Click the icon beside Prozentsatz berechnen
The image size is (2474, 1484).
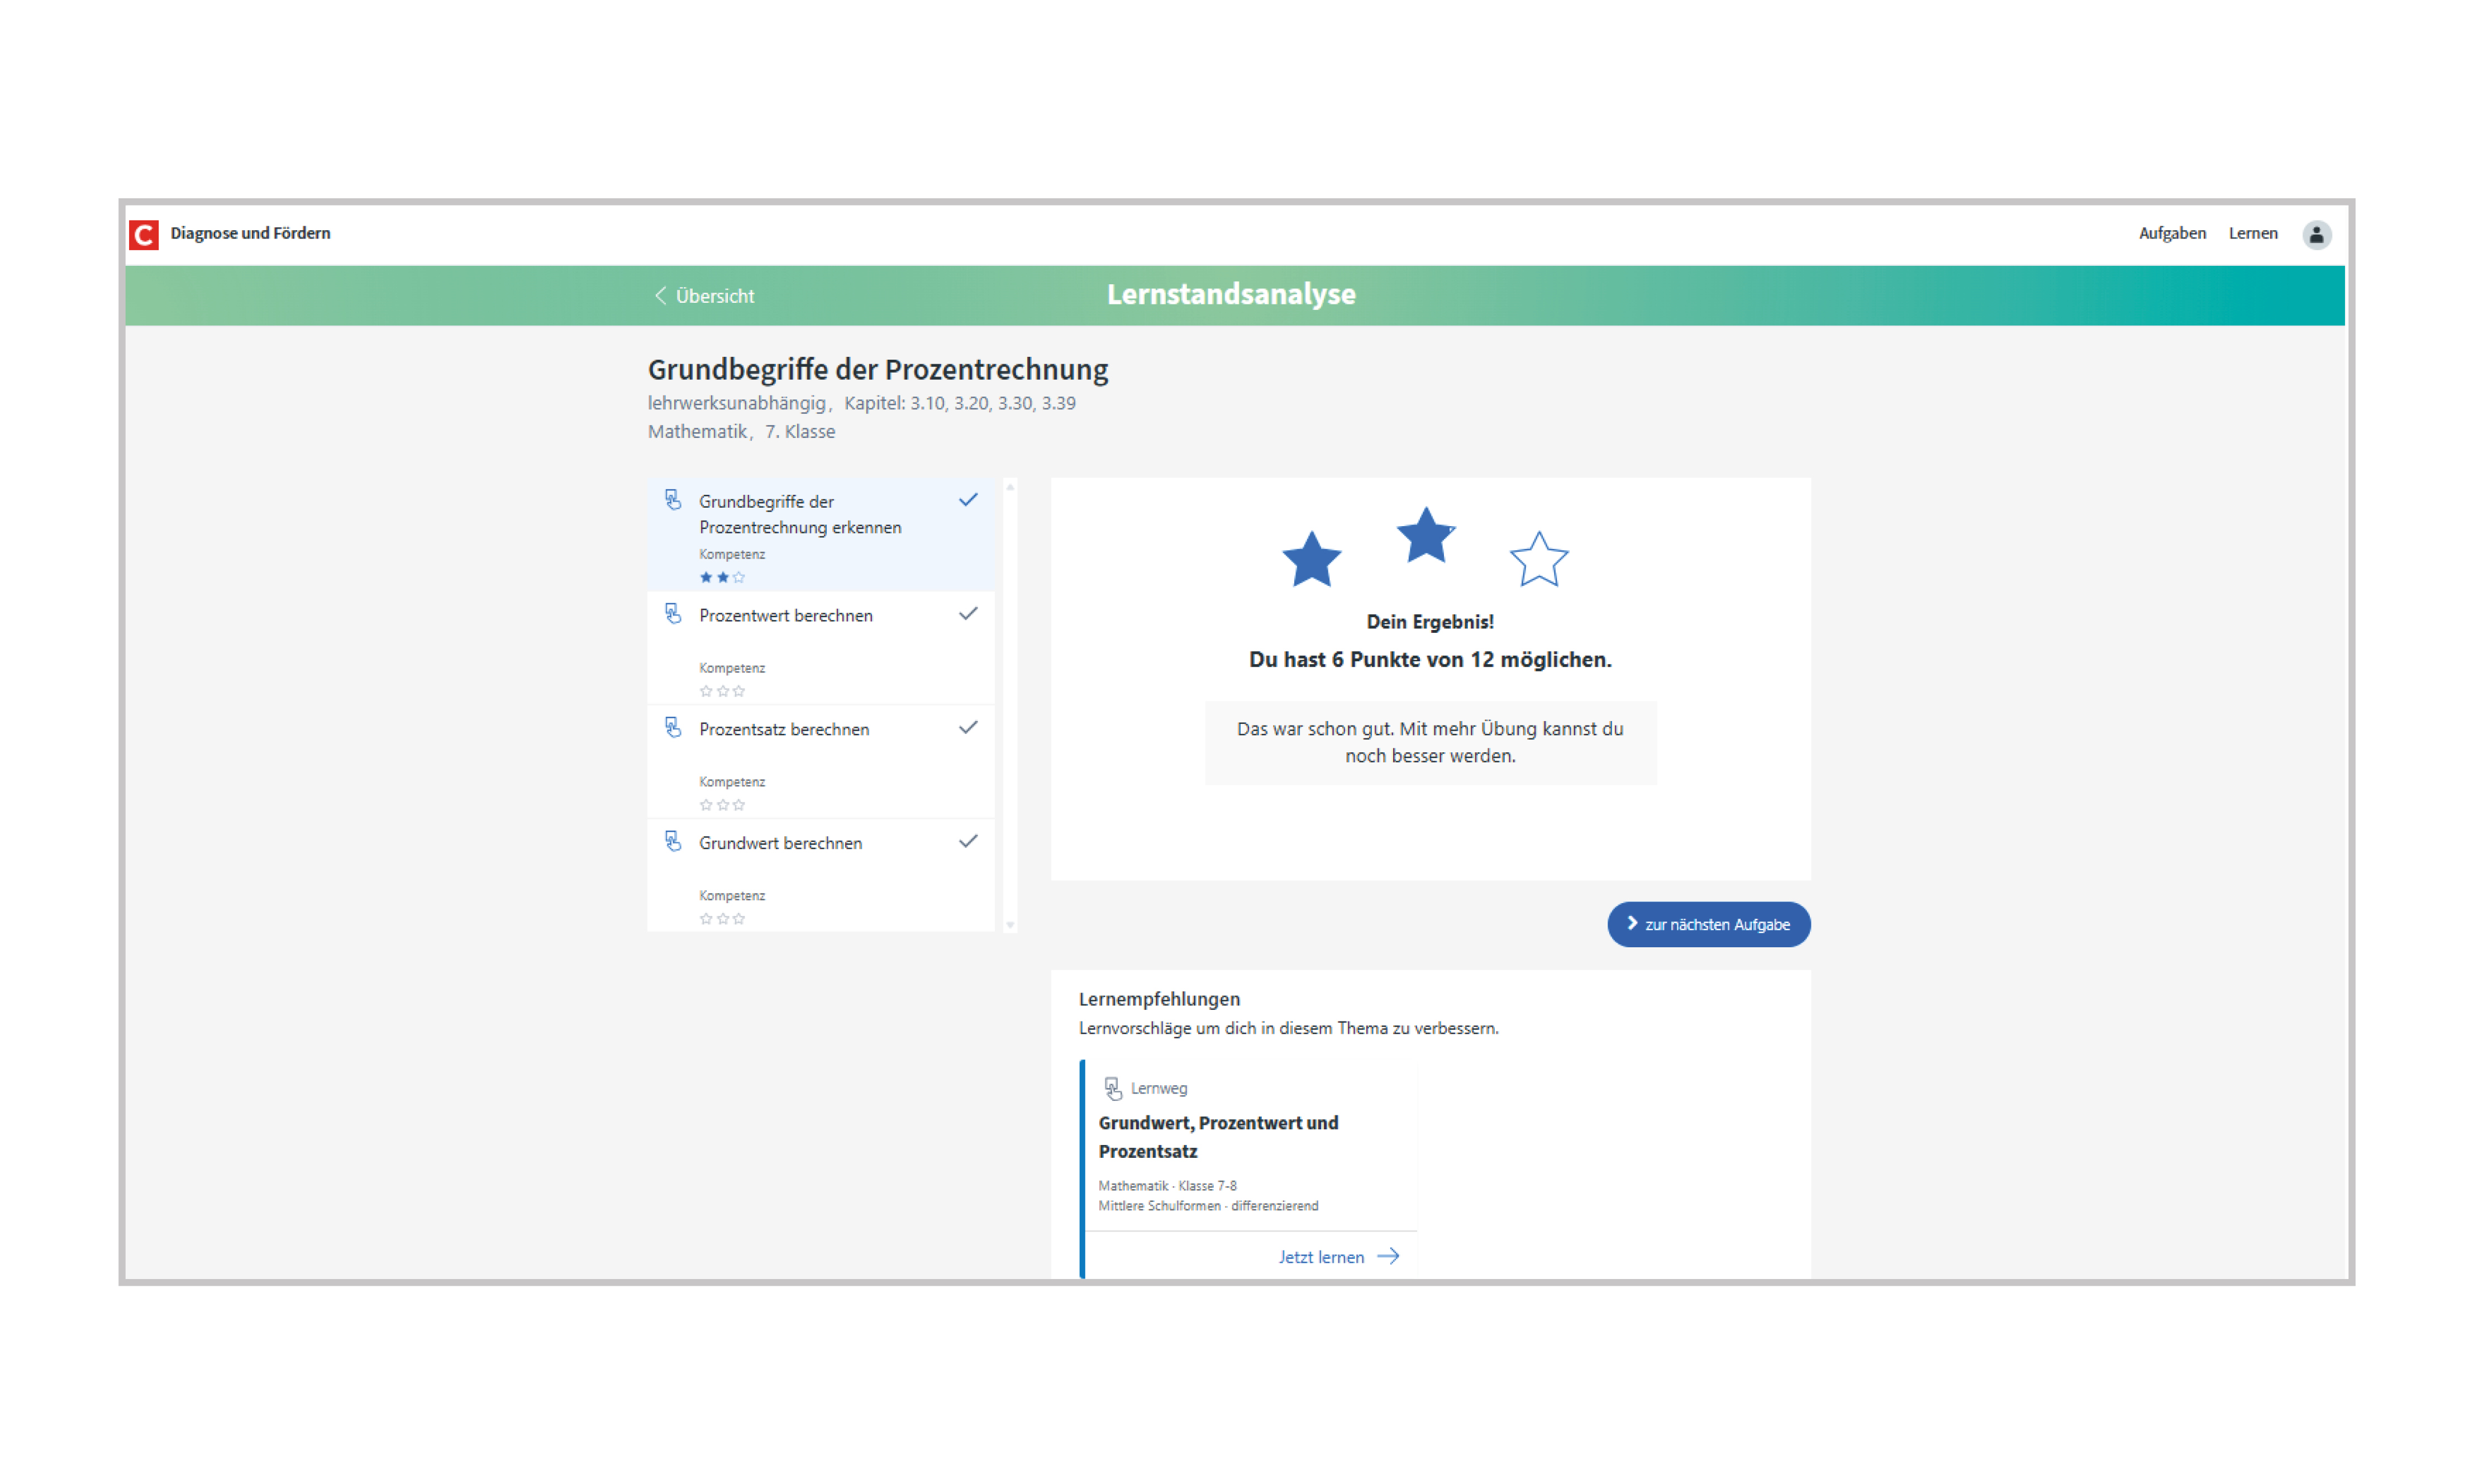pyautogui.click(x=673, y=728)
